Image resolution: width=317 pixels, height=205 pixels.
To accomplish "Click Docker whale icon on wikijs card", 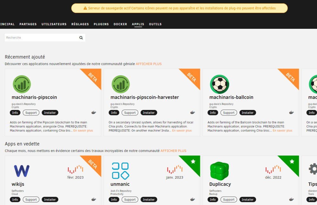I will coord(94,199).
